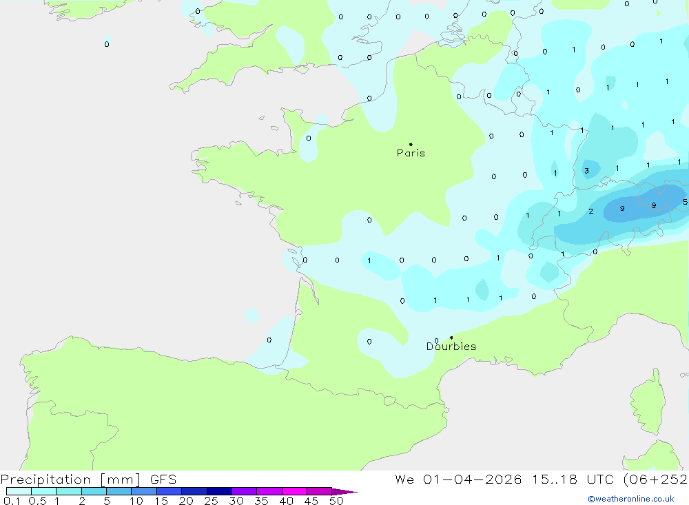The image size is (689, 505).
Task: Click the map value '3' grid point
Action: click(x=586, y=171)
